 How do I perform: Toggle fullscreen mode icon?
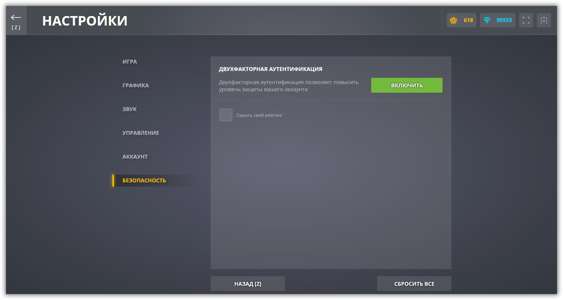[x=526, y=20]
